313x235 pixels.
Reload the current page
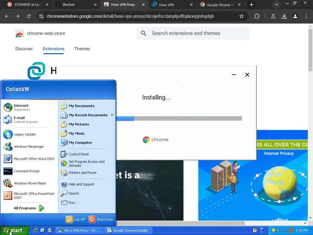[29, 16]
